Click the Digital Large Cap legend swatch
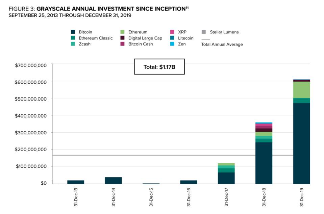The width and height of the screenshot is (324, 214). 122,38
